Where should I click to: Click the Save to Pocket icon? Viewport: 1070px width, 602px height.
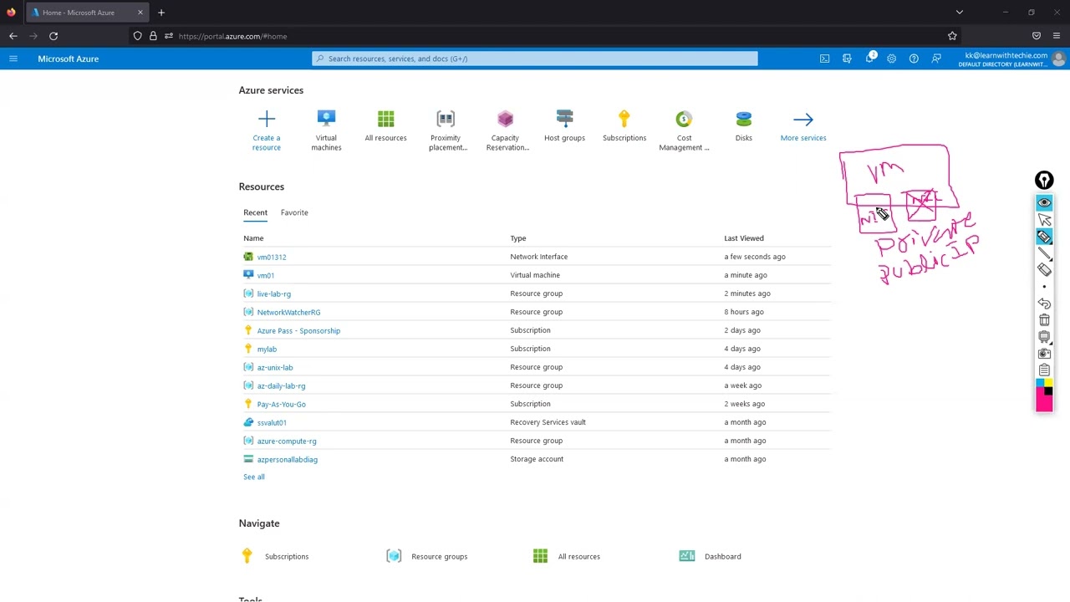[1037, 36]
